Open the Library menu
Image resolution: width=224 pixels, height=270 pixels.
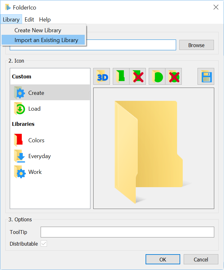(x=11, y=20)
